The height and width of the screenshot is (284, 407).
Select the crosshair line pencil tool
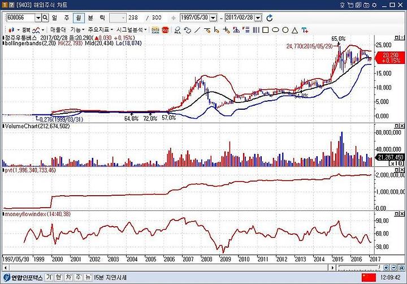coord(226,30)
